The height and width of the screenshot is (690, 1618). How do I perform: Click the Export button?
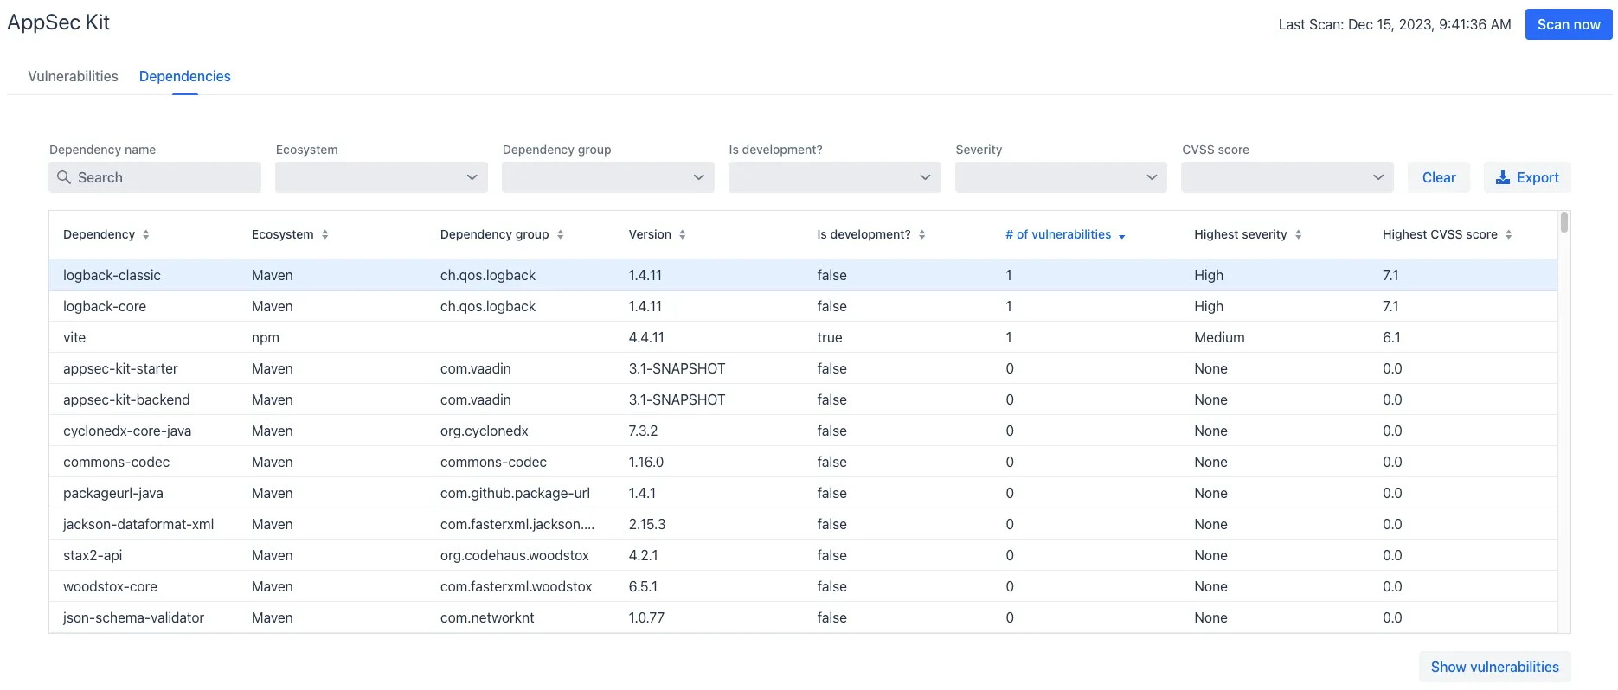1527,177
